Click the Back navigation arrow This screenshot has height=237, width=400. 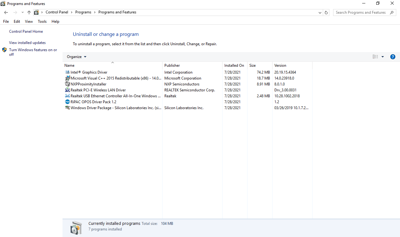6,12
